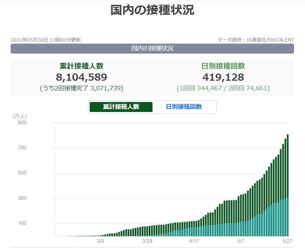The image size is (305, 248).
Task: Click the tallest rightmost bar of the chart
Action: pyautogui.click(x=288, y=185)
